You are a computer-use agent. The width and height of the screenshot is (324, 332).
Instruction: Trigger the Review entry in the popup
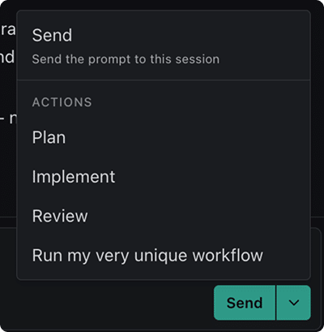coord(164,216)
